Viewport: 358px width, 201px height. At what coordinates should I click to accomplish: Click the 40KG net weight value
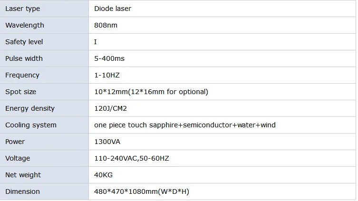point(103,175)
